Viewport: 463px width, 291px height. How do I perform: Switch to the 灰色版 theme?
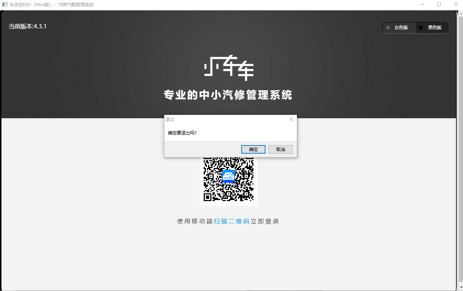point(399,28)
